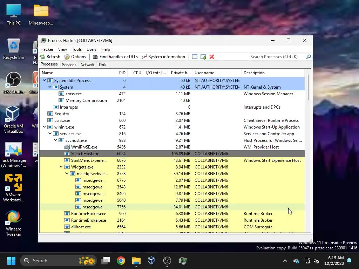359x269 pixels.
Task: Click the Refresh toolbar button
Action: pos(50,57)
